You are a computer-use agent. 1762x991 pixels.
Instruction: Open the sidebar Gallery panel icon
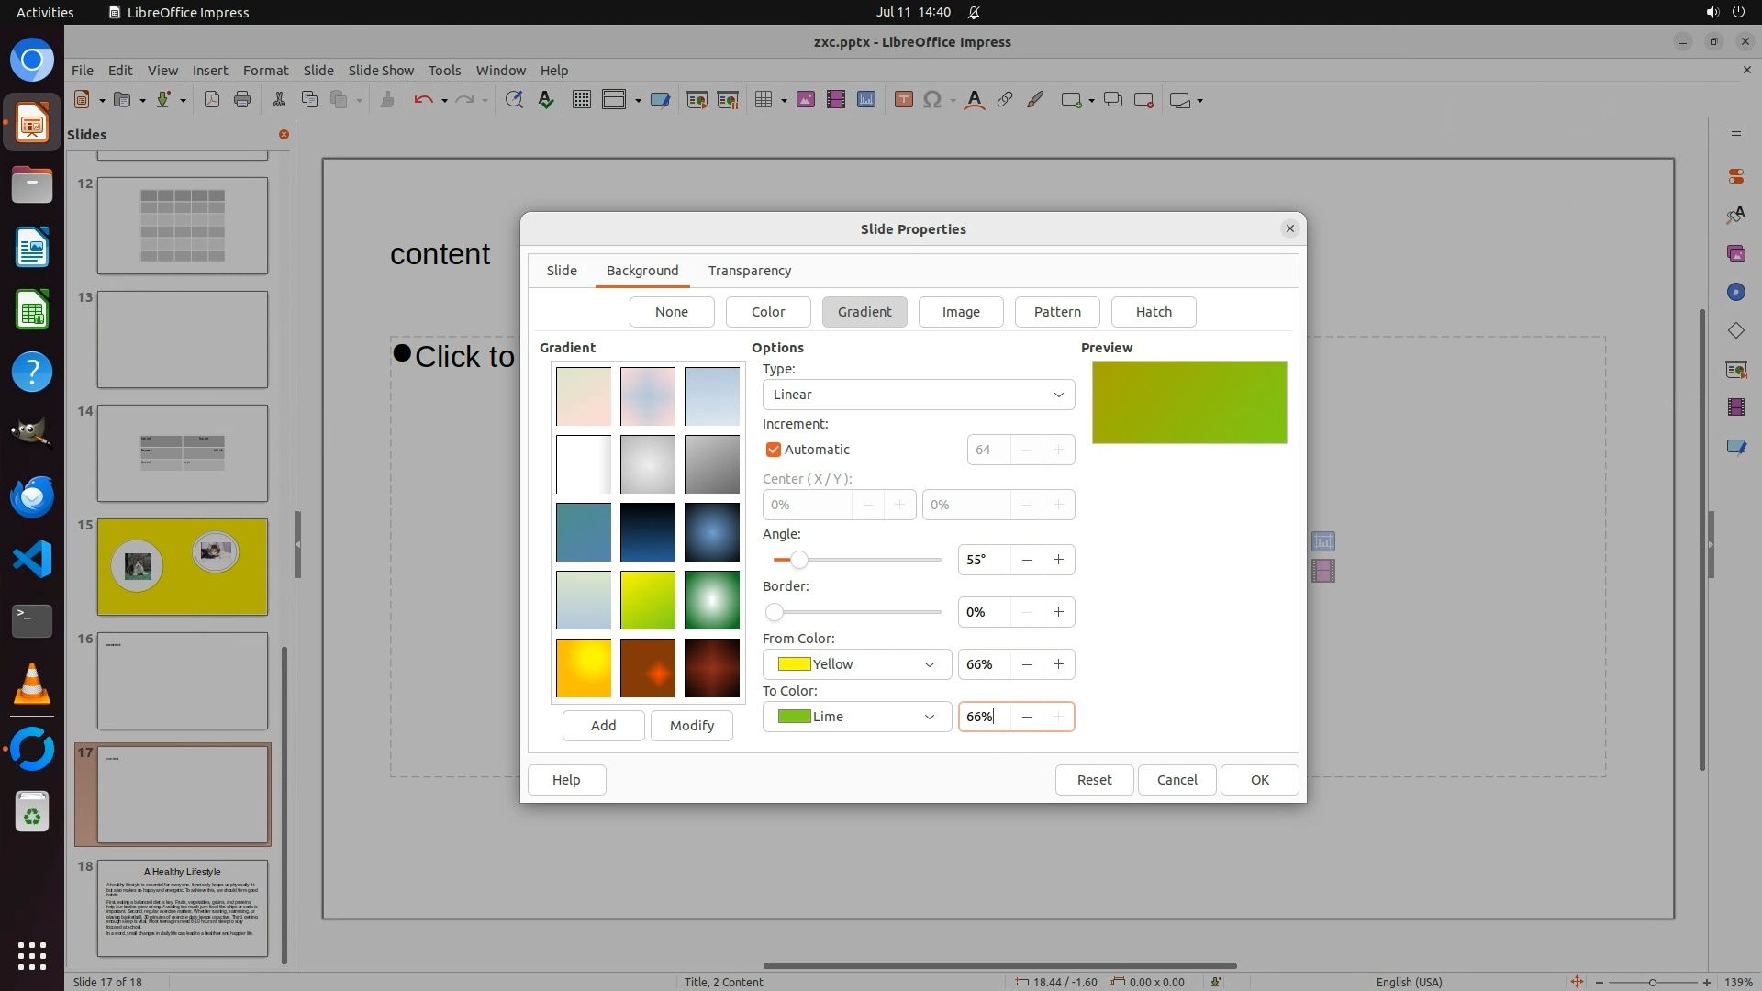pos(1735,253)
